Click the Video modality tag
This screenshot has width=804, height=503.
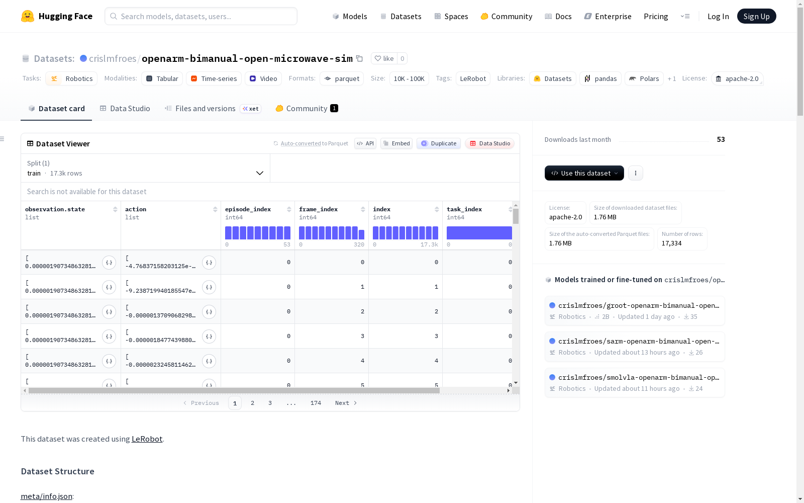(263, 78)
